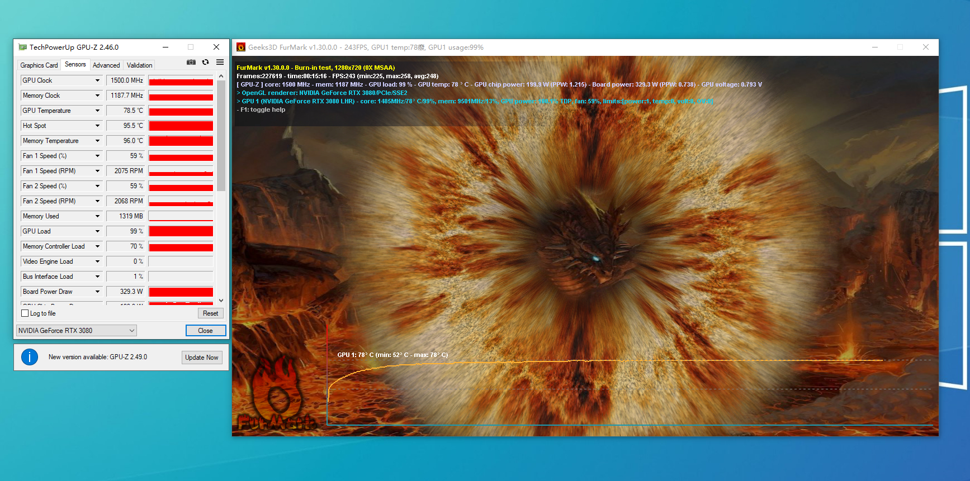The image size is (970, 481).
Task: Open the Memory Controller Load dropdown
Action: pyautogui.click(x=97, y=246)
